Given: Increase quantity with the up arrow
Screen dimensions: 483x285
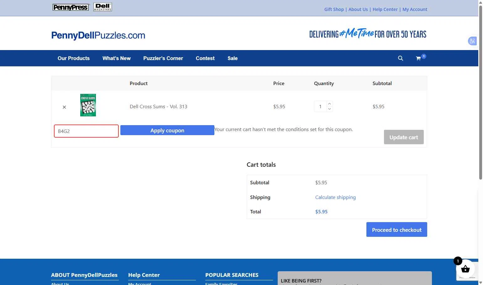Looking at the screenshot, I should pyautogui.click(x=329, y=104).
